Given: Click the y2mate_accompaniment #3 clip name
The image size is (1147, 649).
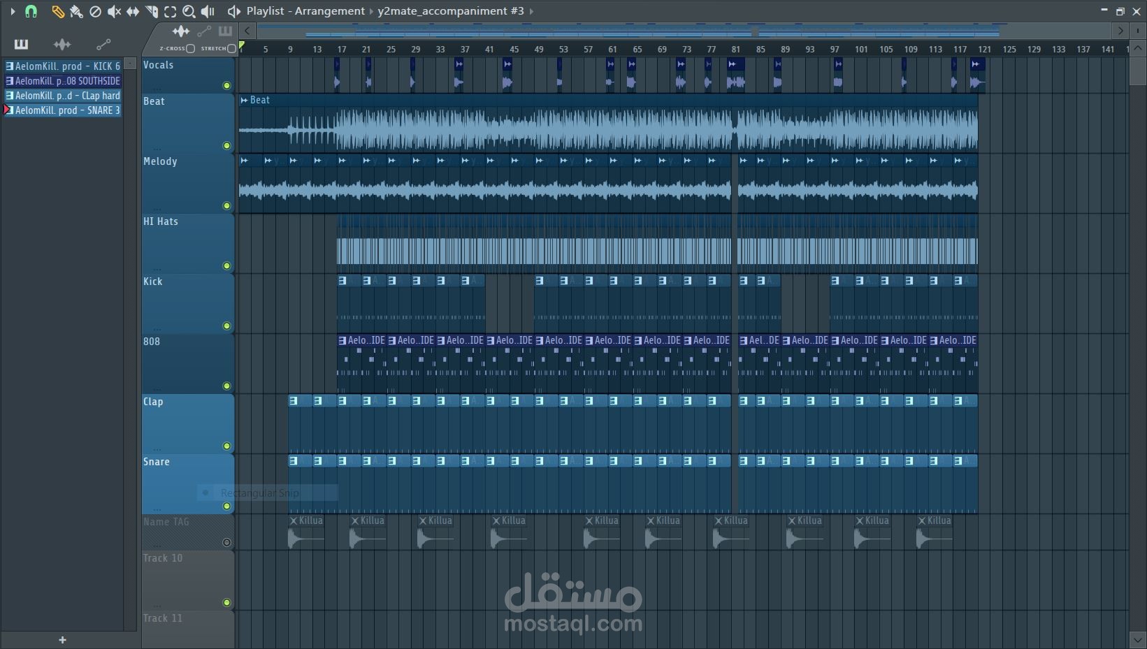Looking at the screenshot, I should coord(451,11).
